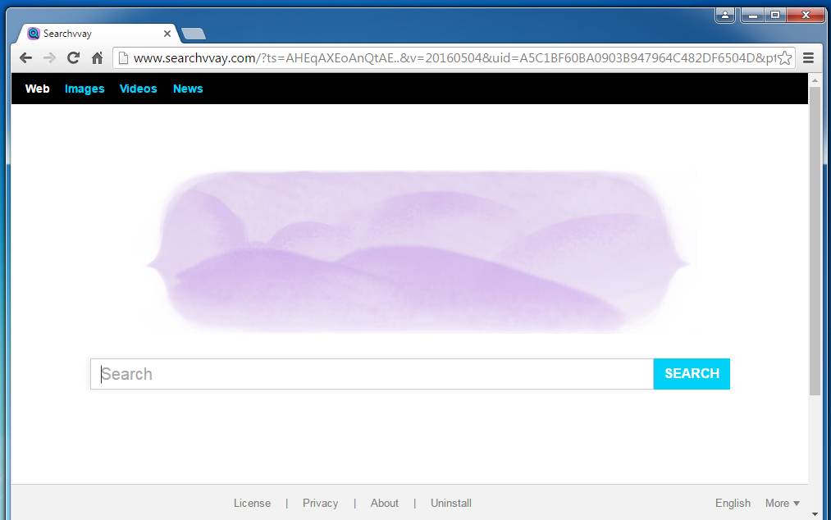The height and width of the screenshot is (520, 831).
Task: Open the home page via house icon
Action: pos(97,57)
